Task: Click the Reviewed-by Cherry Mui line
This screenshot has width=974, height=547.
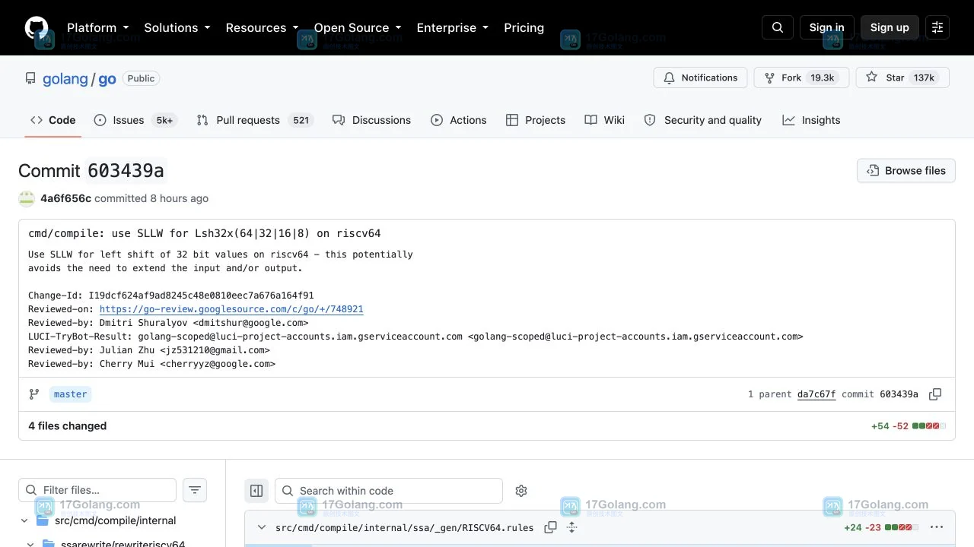Action: tap(151, 364)
